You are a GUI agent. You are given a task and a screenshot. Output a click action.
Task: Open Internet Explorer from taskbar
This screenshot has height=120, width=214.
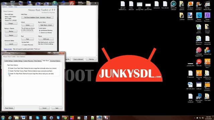(x=10, y=118)
